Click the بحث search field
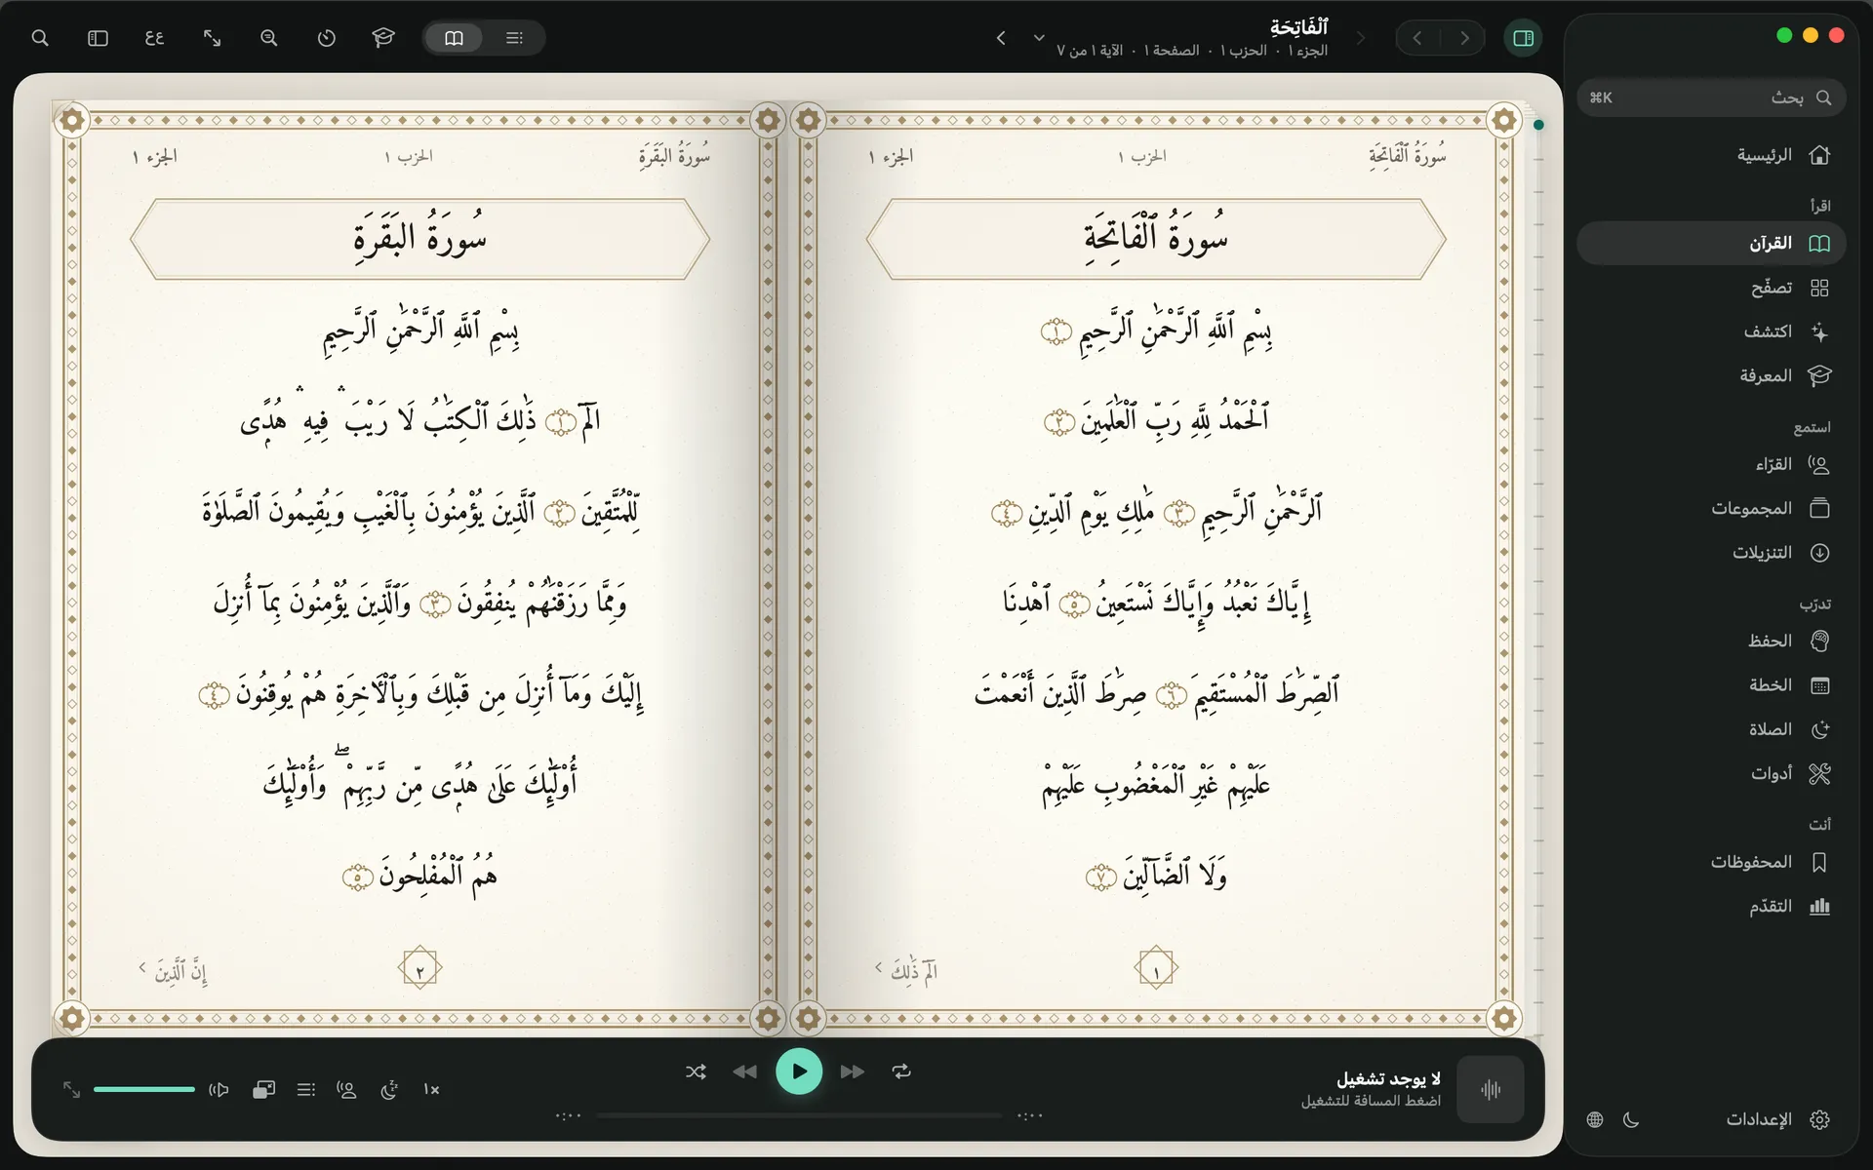1873x1170 pixels. [x=1711, y=97]
